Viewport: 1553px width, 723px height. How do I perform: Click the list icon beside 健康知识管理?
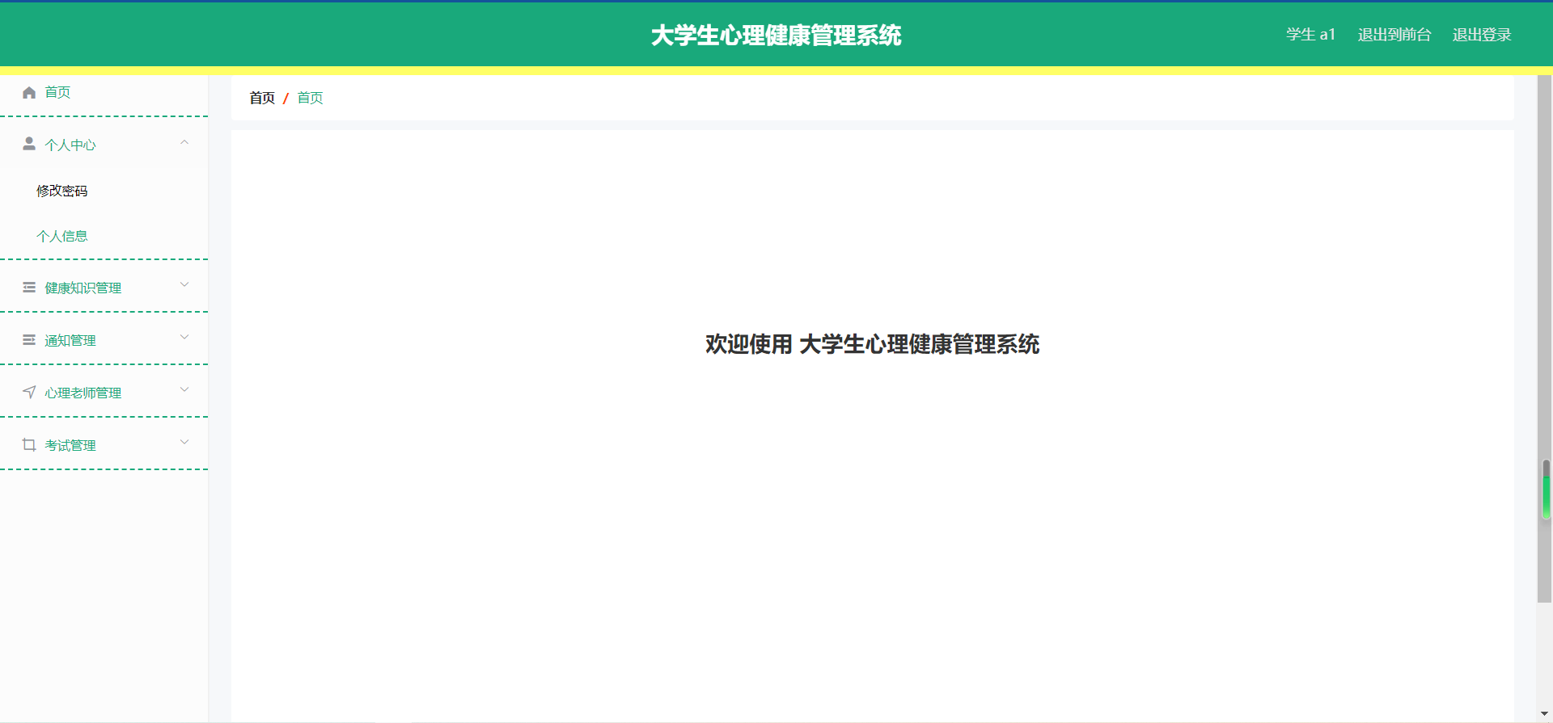pyautogui.click(x=29, y=288)
